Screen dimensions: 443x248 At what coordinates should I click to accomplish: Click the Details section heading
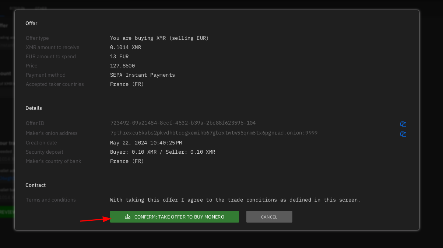point(34,108)
